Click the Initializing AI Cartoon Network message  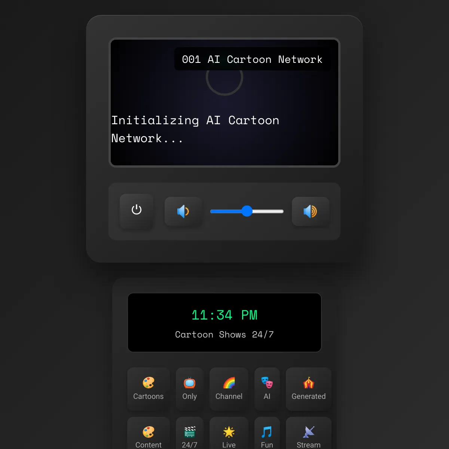pyautogui.click(x=195, y=129)
